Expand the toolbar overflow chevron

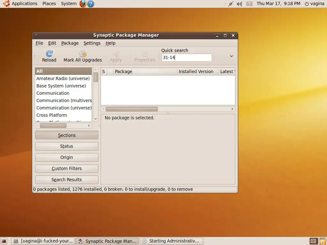point(231,56)
